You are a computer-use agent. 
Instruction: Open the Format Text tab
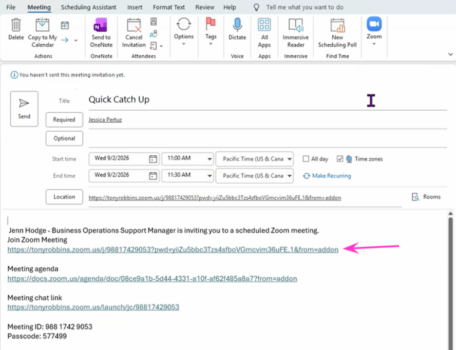click(x=169, y=7)
